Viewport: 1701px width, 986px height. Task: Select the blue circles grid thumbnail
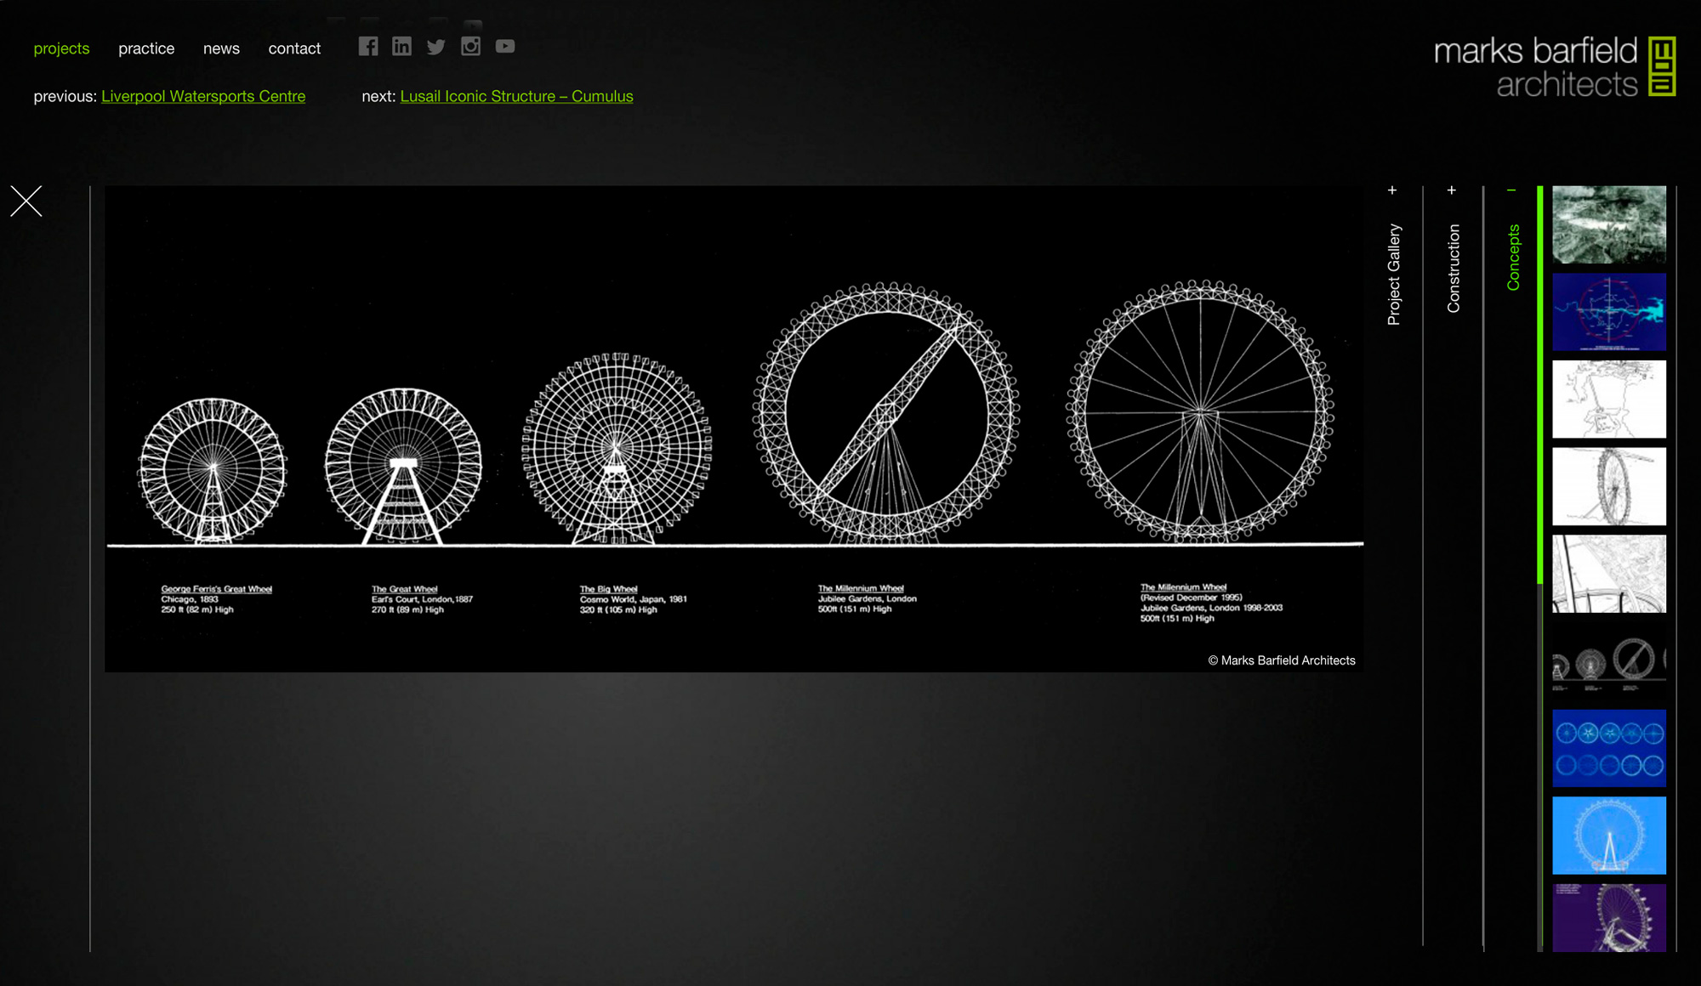click(1608, 748)
